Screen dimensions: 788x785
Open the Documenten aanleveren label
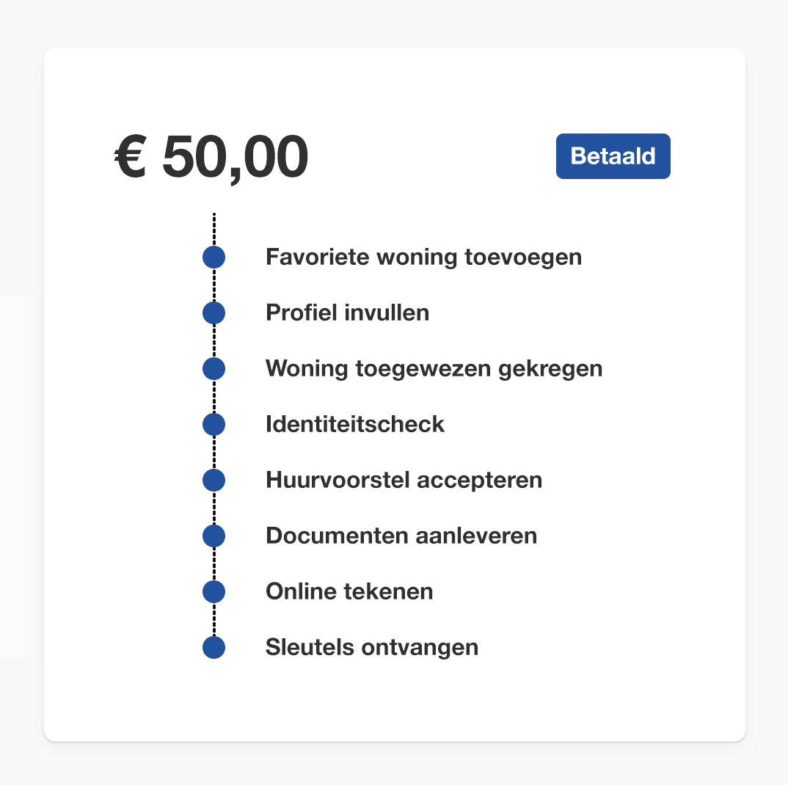(x=401, y=536)
